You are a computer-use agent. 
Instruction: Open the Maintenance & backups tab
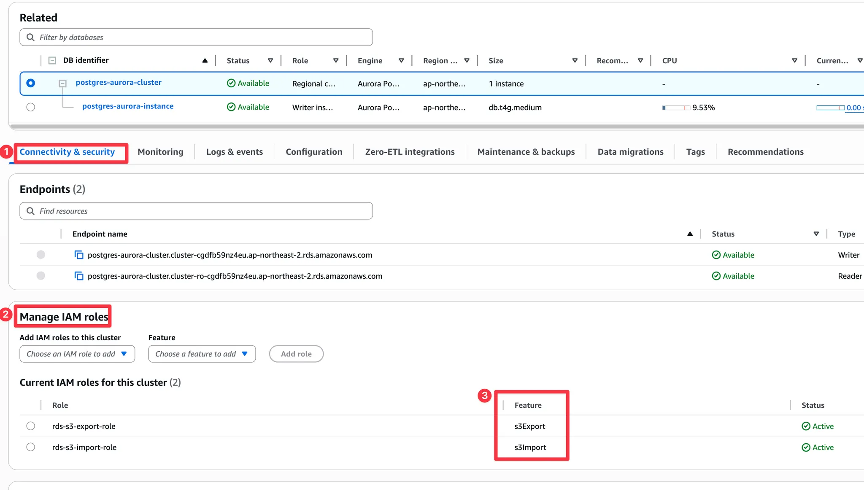(x=526, y=152)
